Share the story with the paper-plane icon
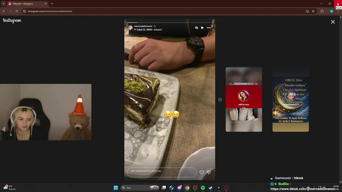 (209, 173)
